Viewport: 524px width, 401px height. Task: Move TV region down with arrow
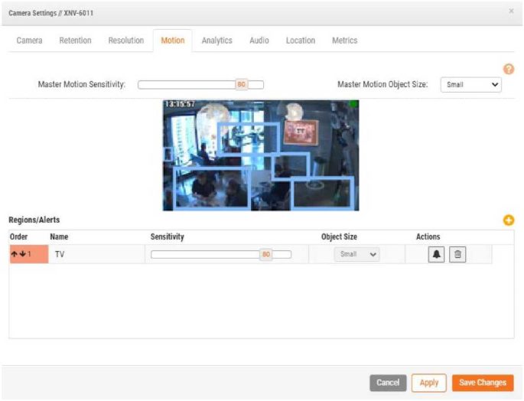[21, 255]
